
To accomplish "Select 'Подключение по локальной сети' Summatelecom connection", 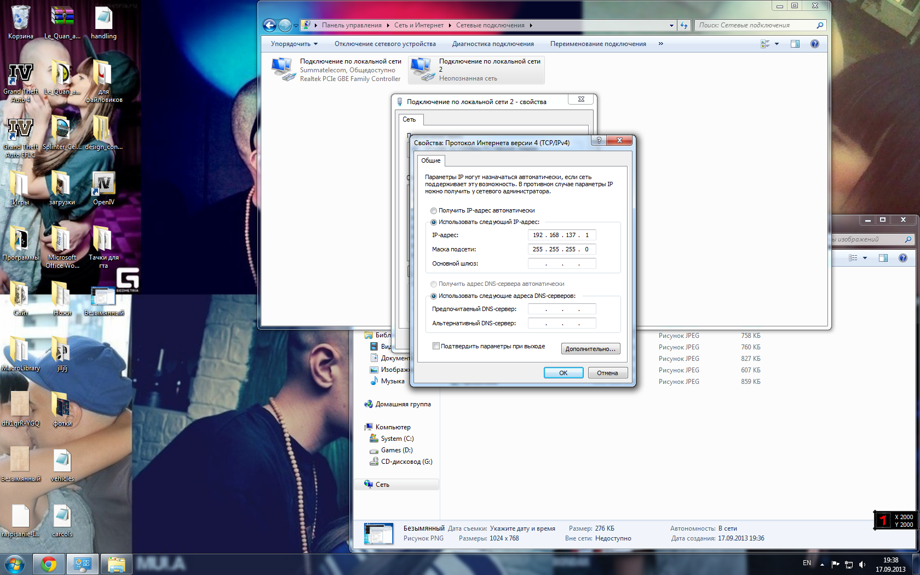I will (x=337, y=70).
